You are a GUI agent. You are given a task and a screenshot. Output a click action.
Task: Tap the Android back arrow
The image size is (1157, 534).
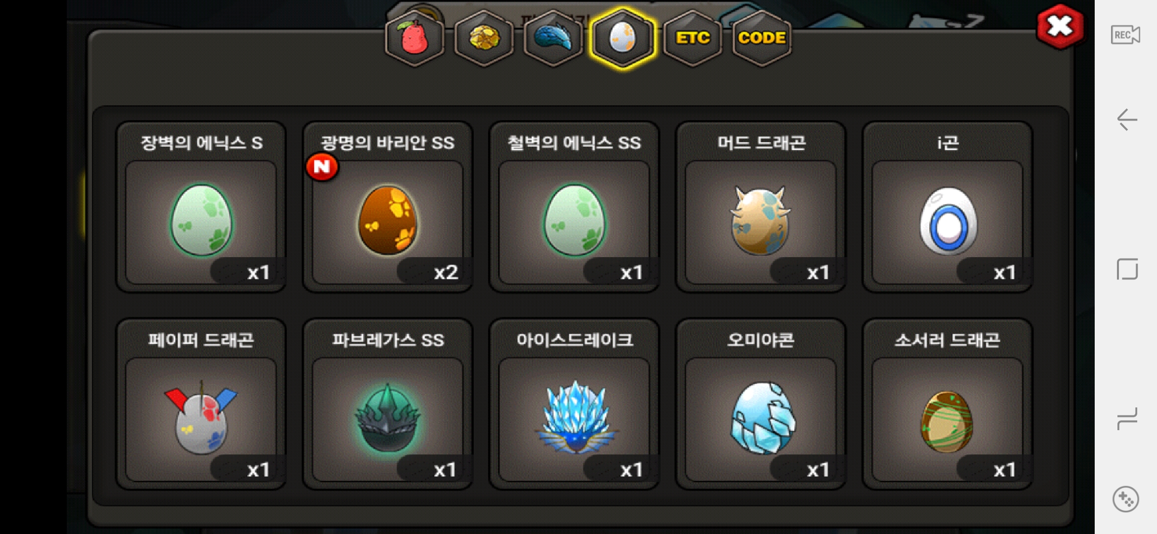(1127, 120)
